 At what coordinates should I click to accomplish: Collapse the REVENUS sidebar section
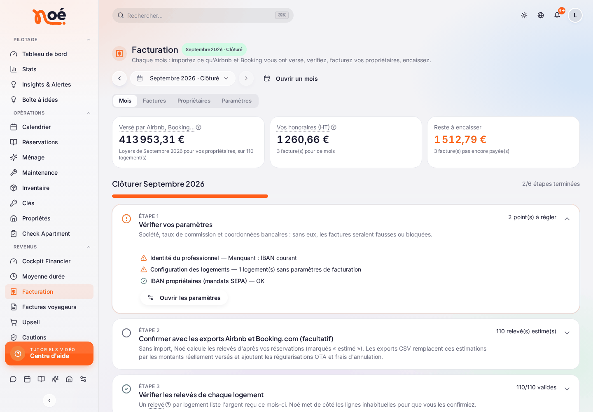point(89,247)
